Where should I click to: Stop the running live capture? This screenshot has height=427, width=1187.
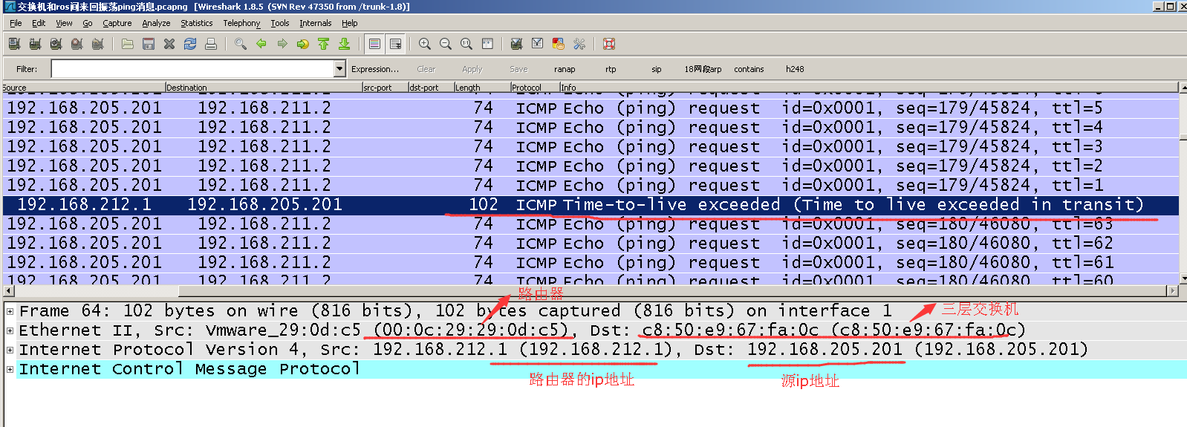click(77, 44)
